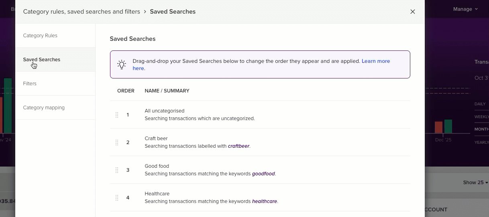Image resolution: width=489 pixels, height=217 pixels.
Task: Close the saved searches dialog
Action: [412, 12]
